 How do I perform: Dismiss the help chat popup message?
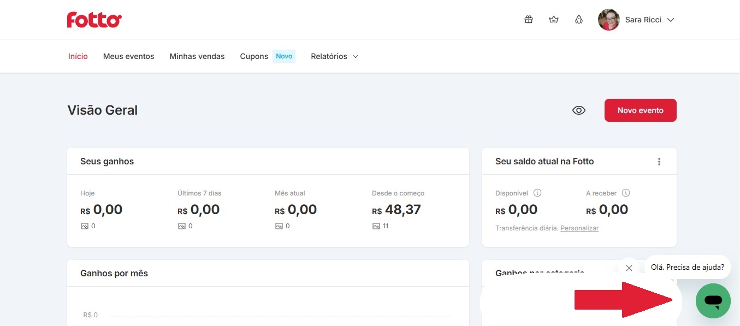coord(629,268)
